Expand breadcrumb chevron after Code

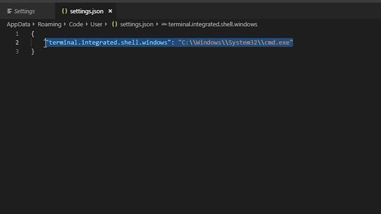click(x=86, y=24)
